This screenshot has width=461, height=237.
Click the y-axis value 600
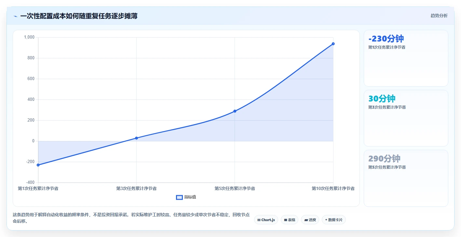(31, 79)
